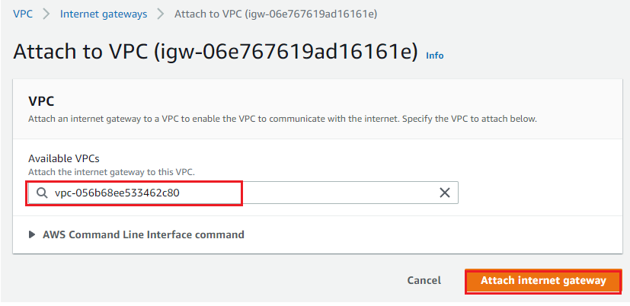This screenshot has width=630, height=306.
Task: Expand AWS Command Line Interface command triangle
Action: click(x=32, y=234)
